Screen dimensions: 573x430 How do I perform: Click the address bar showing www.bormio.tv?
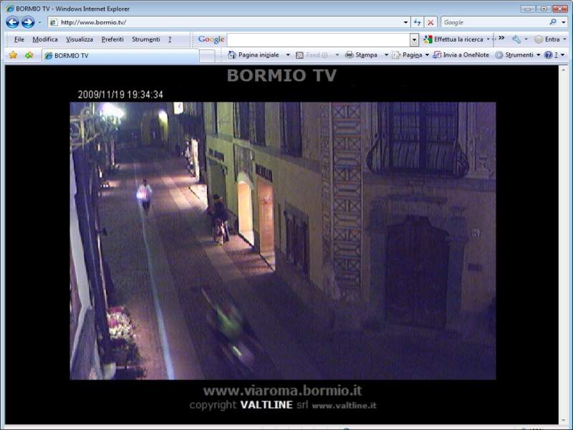pos(226,22)
